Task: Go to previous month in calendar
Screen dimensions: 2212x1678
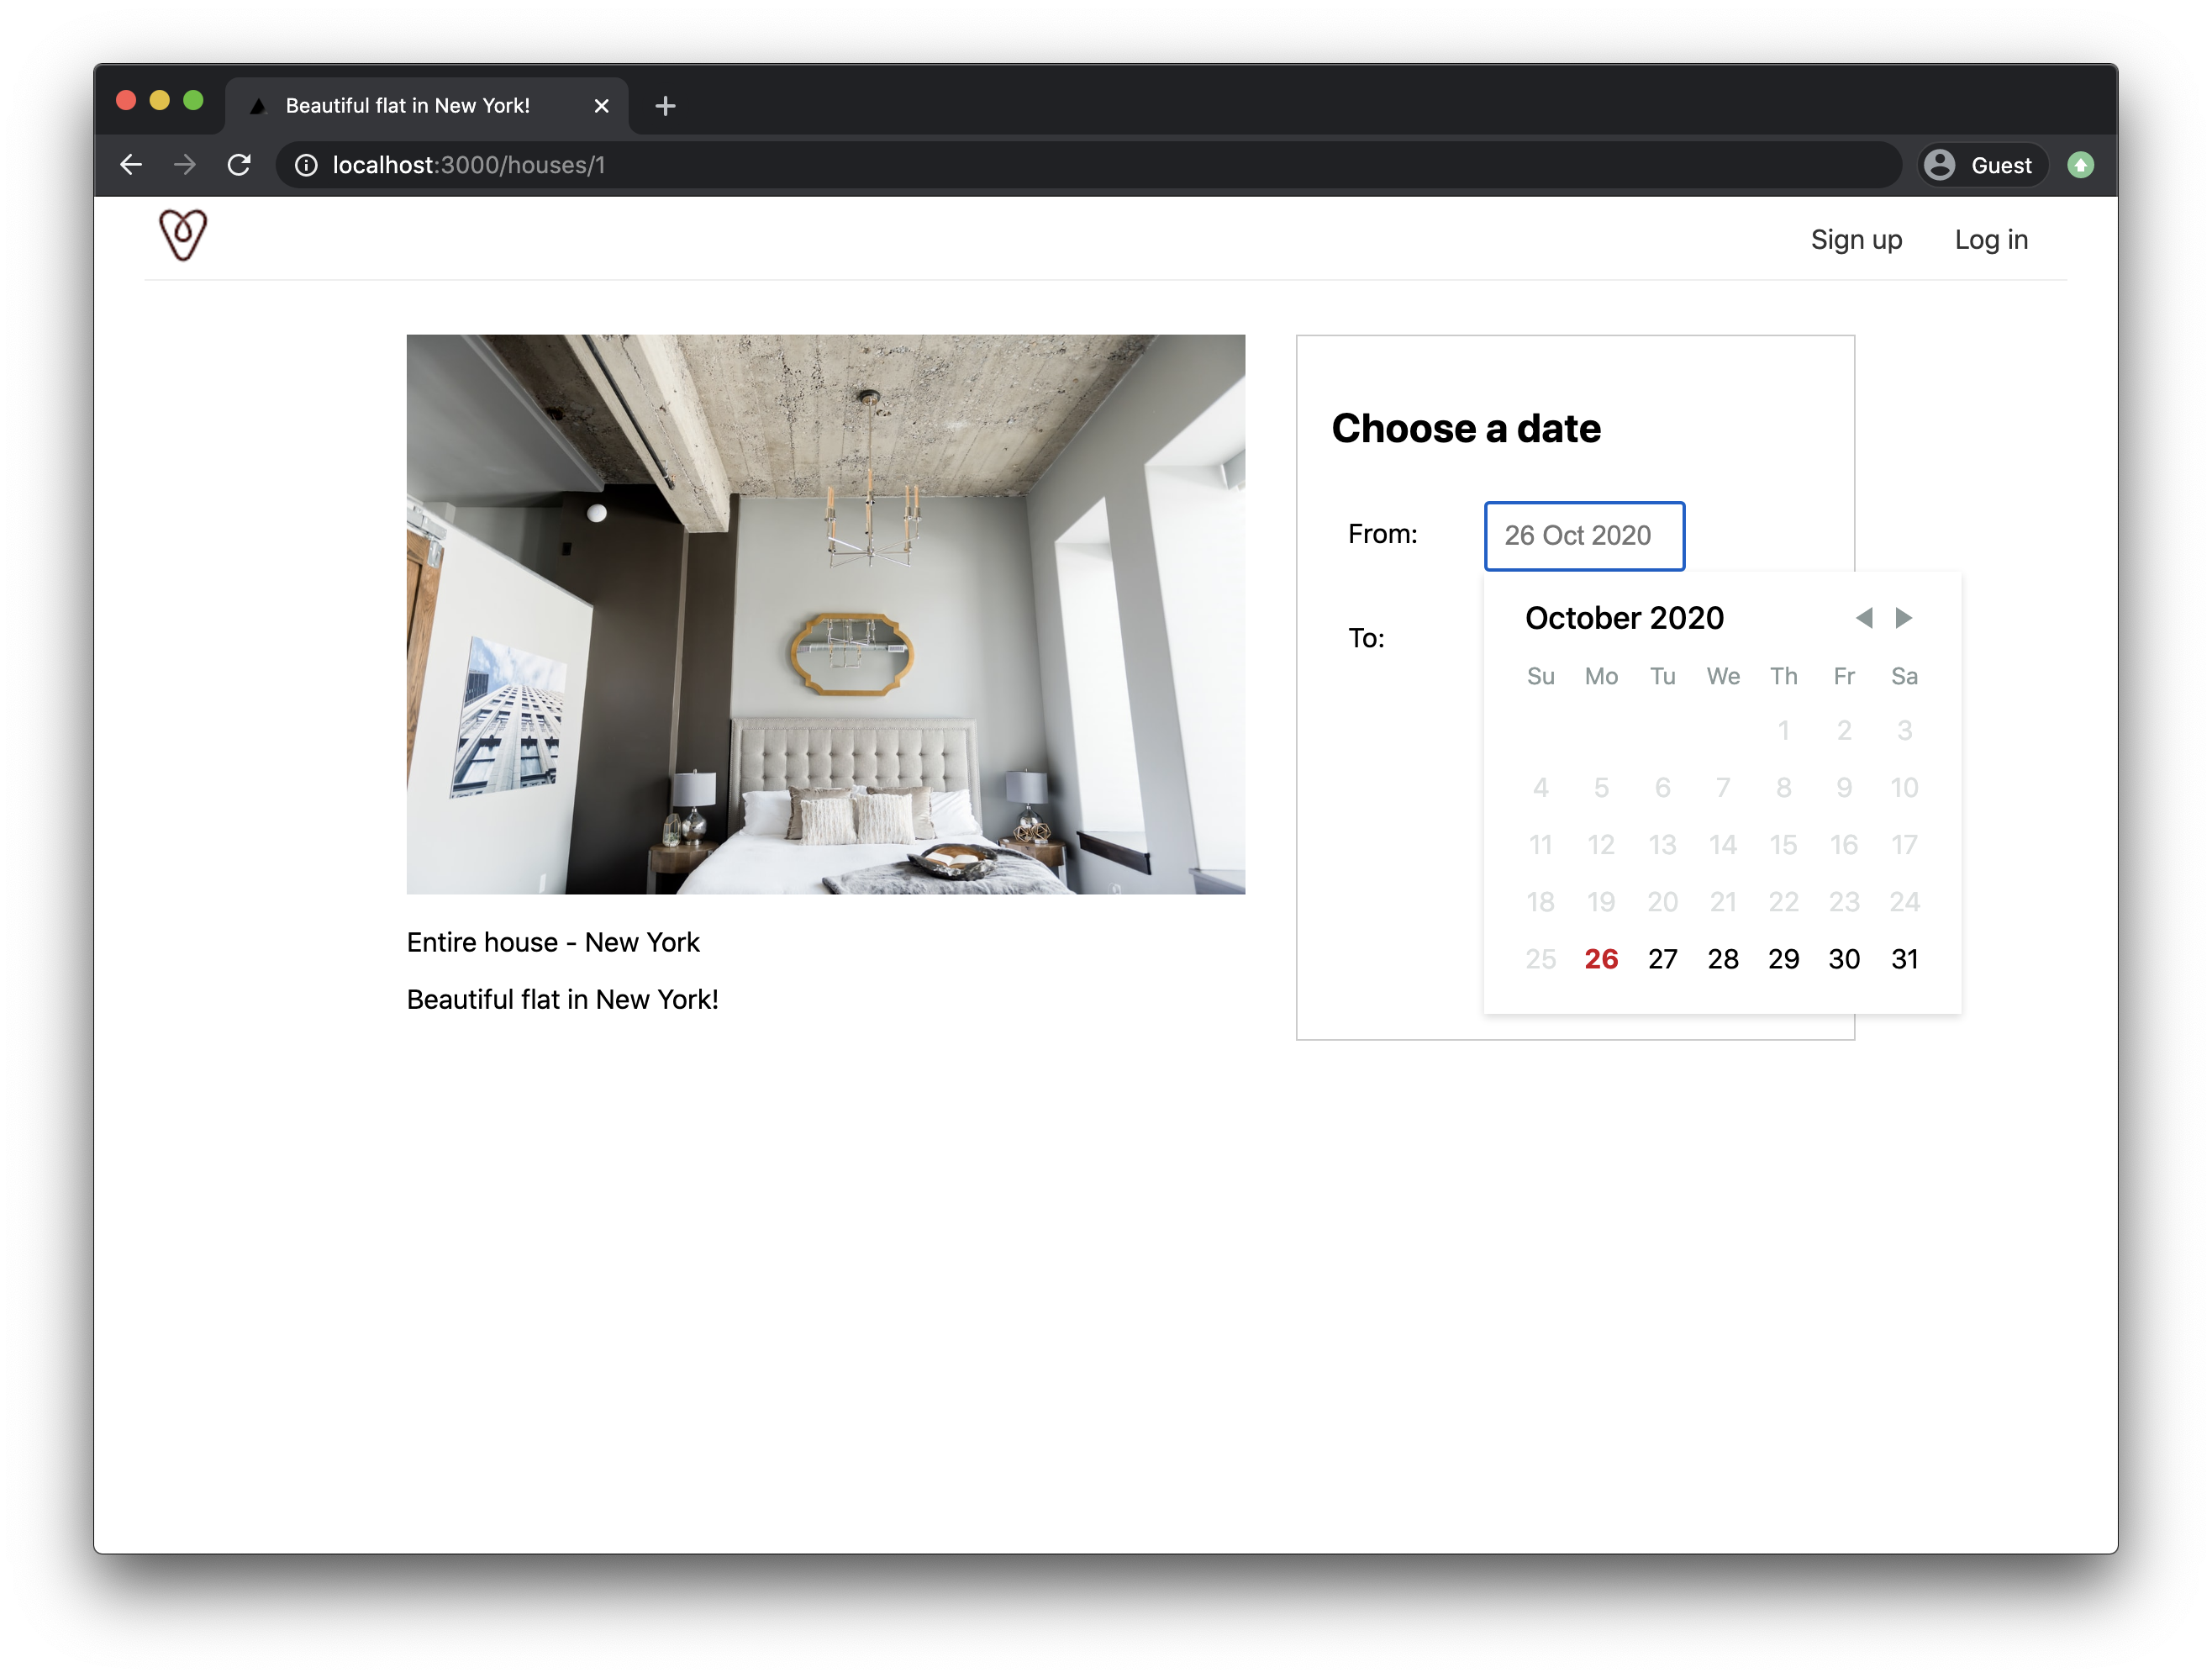Action: tap(1864, 617)
